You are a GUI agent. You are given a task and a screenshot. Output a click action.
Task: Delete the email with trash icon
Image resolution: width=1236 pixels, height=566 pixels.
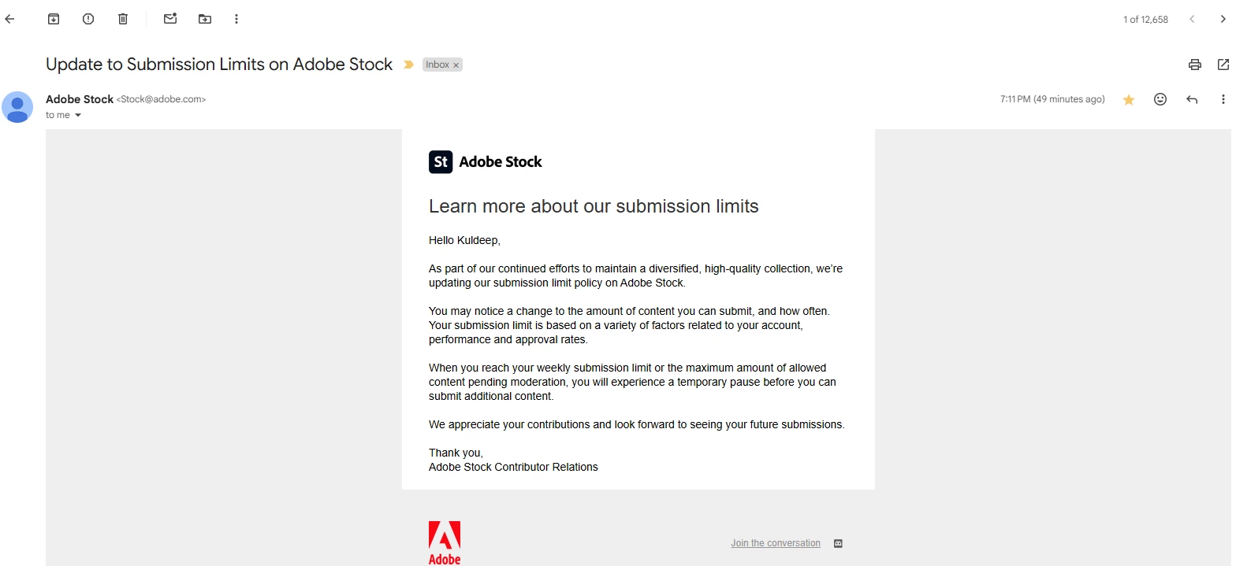pyautogui.click(x=123, y=19)
